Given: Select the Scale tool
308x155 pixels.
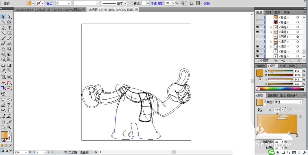Looking at the screenshot, I should pos(9,49).
